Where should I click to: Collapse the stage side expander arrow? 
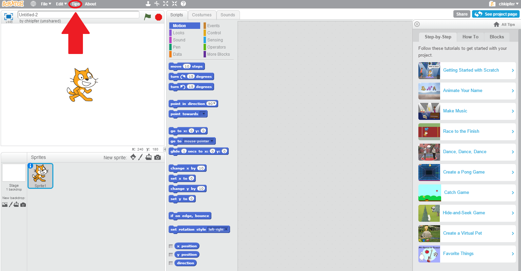tap(165, 149)
